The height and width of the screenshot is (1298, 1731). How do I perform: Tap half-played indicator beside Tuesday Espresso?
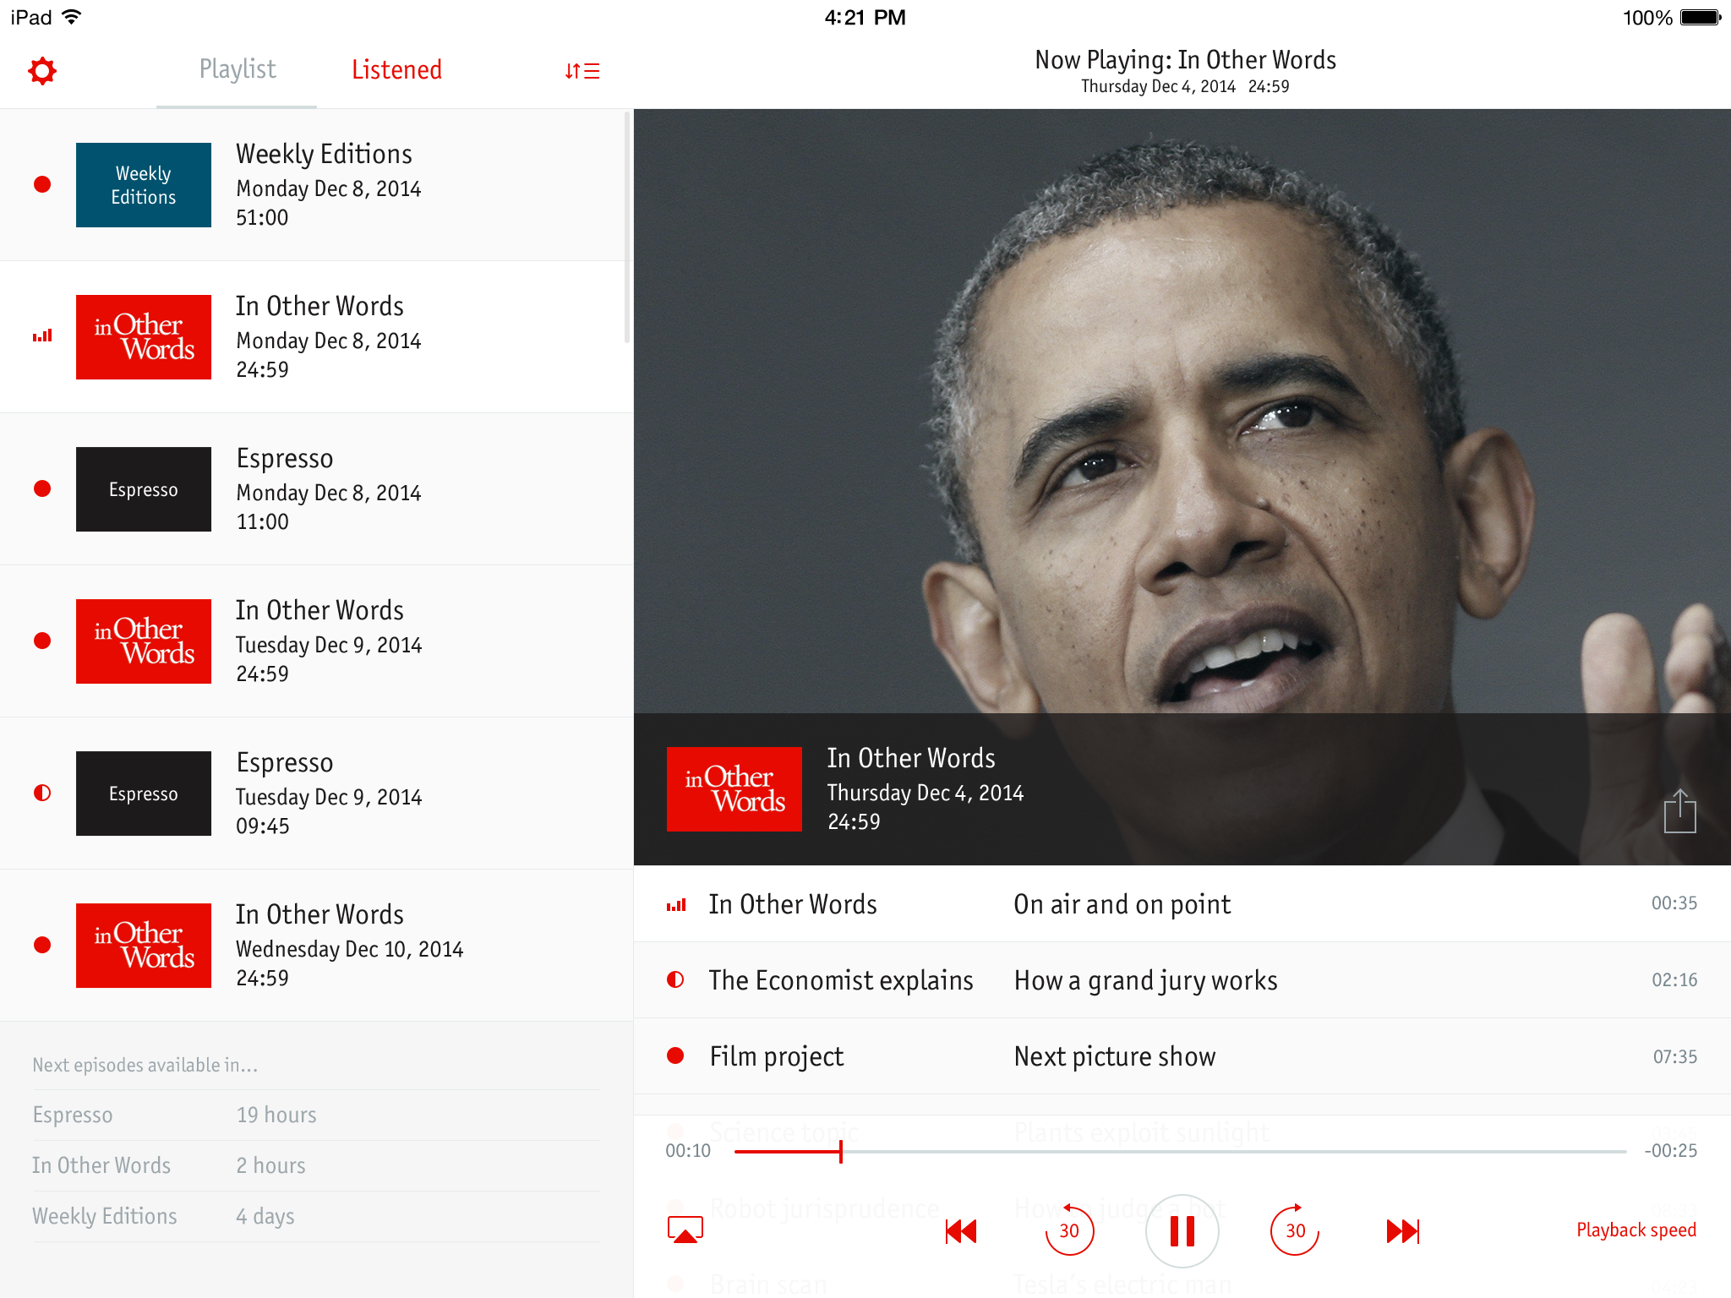42,793
